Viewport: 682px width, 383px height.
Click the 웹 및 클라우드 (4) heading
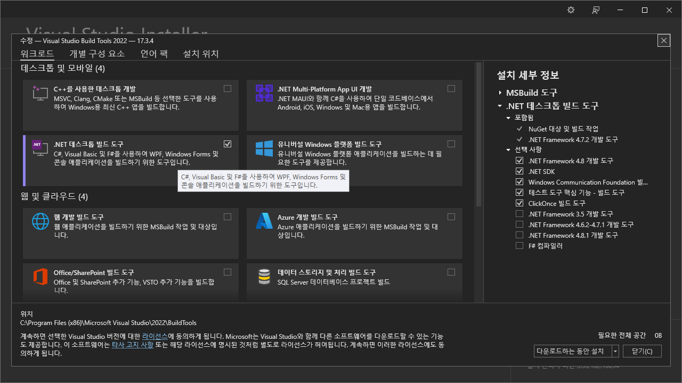(x=54, y=197)
